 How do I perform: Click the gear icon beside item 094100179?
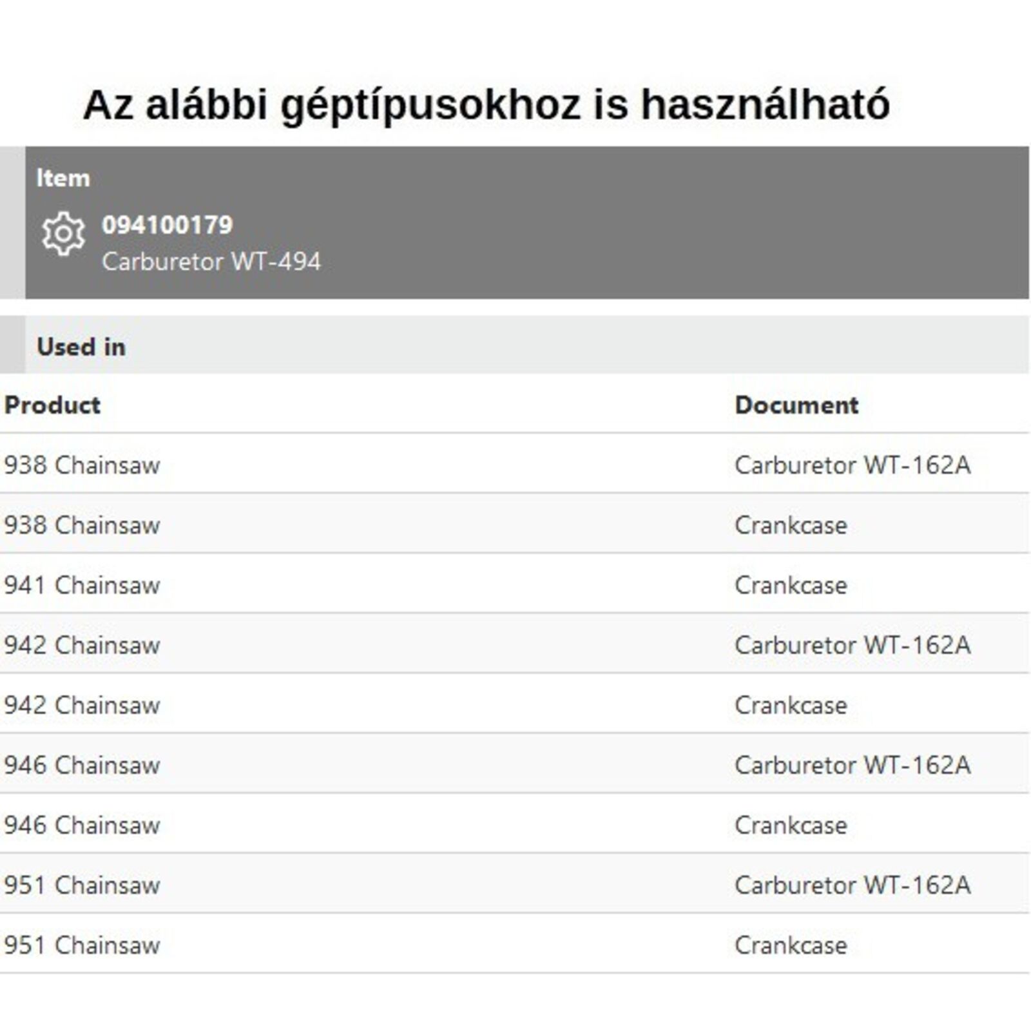(63, 233)
